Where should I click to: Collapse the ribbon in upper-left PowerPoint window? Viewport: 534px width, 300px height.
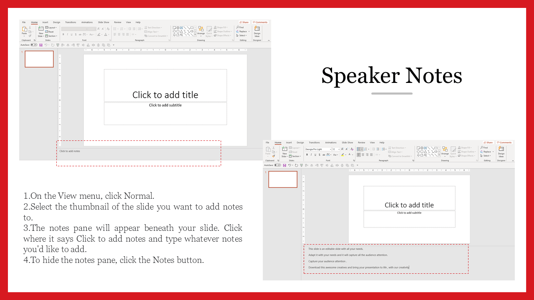(x=268, y=40)
